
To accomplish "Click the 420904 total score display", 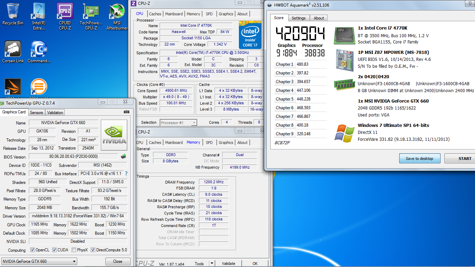I will coord(300,34).
